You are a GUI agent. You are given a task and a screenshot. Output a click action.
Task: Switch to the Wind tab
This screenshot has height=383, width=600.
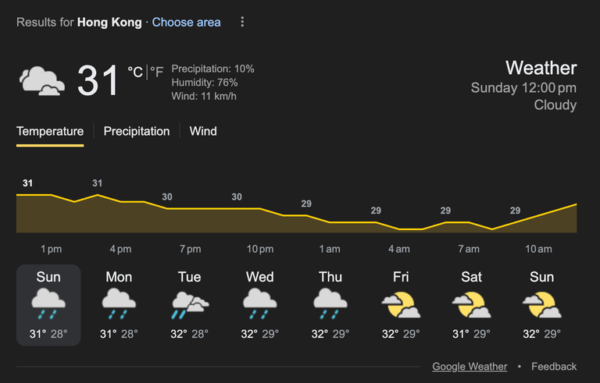[x=203, y=131]
